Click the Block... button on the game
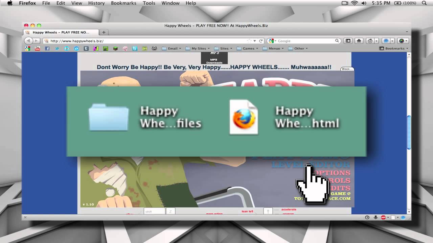 (x=347, y=69)
